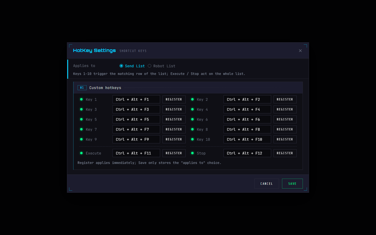
Task: Click the Key 5 hotkey field
Action: click(136, 119)
